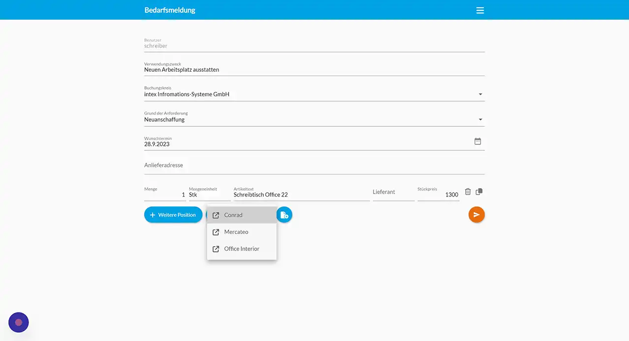The height and width of the screenshot is (341, 629).
Task: Expand the Grund der Anforderung dropdown
Action: tap(480, 119)
